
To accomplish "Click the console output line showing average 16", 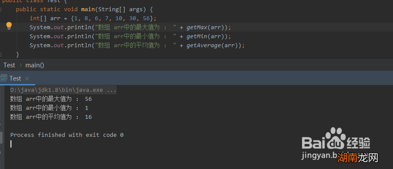I will click(51, 117).
